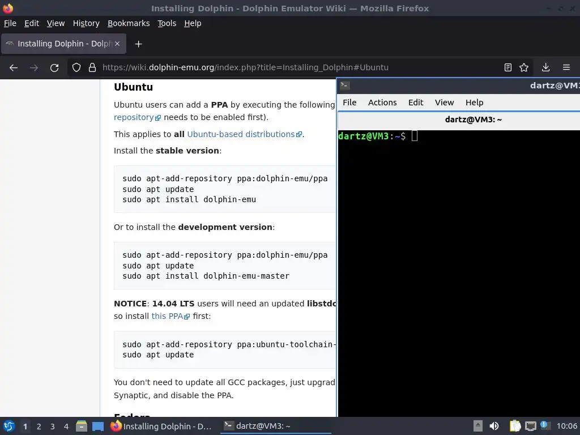Switch to workspace 4
This screenshot has width=580, height=435.
[66, 427]
